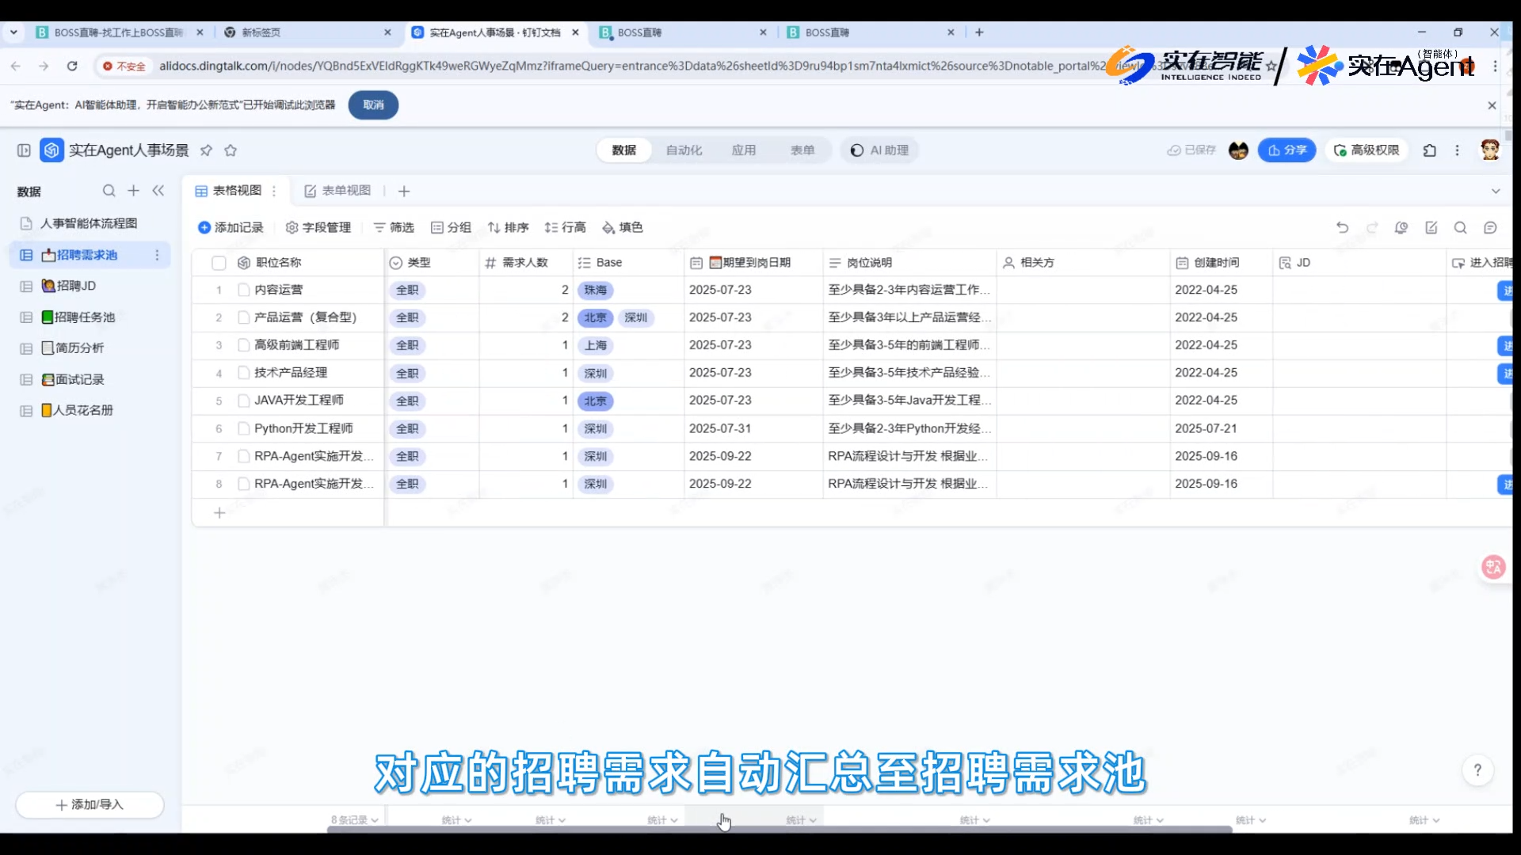Image resolution: width=1521 pixels, height=855 pixels.
Task: Toggle the select-all checkbox in header
Action: [x=219, y=263]
